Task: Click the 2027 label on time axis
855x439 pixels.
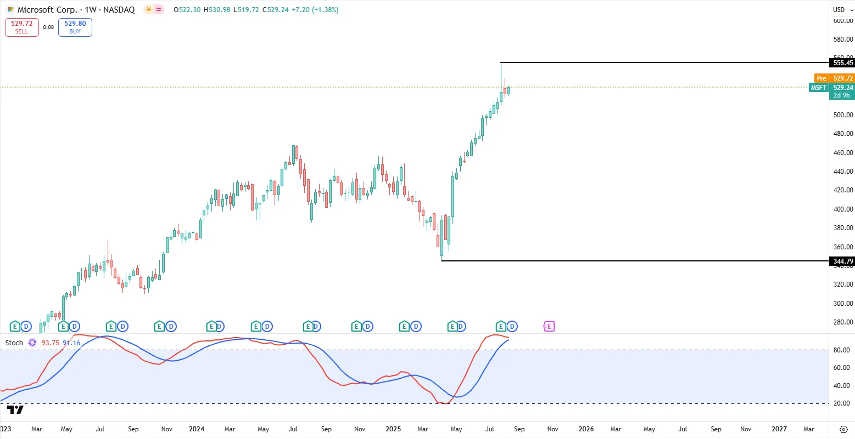Action: [x=779, y=429]
